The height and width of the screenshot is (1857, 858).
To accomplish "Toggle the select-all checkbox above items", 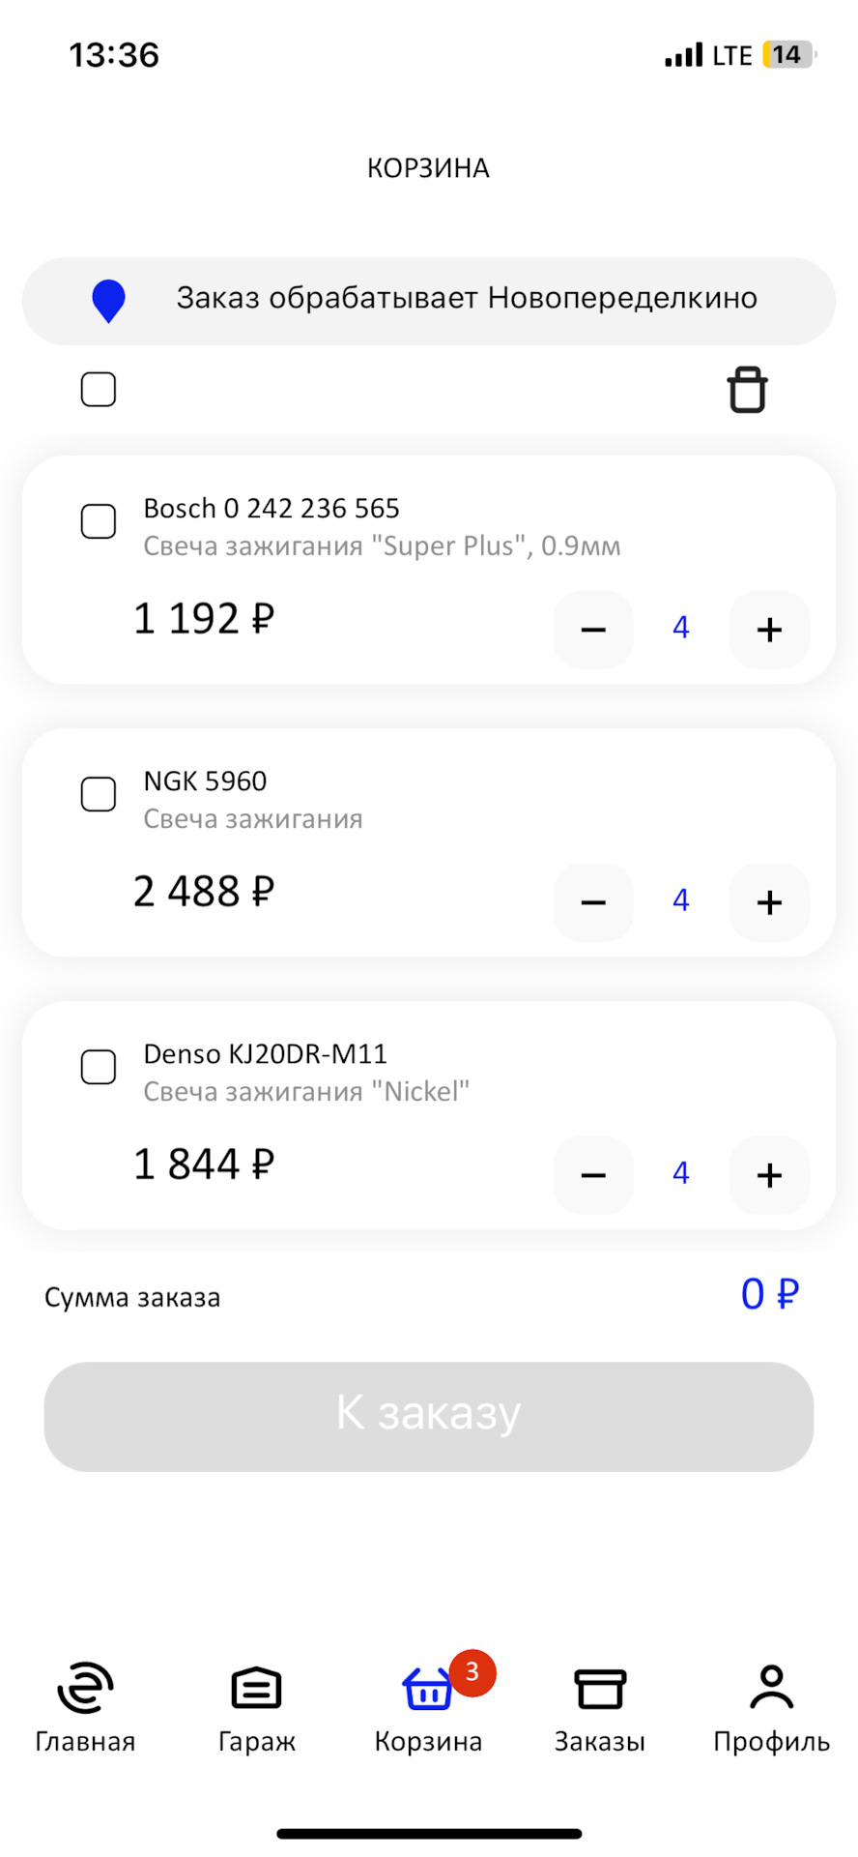I will 99,390.
